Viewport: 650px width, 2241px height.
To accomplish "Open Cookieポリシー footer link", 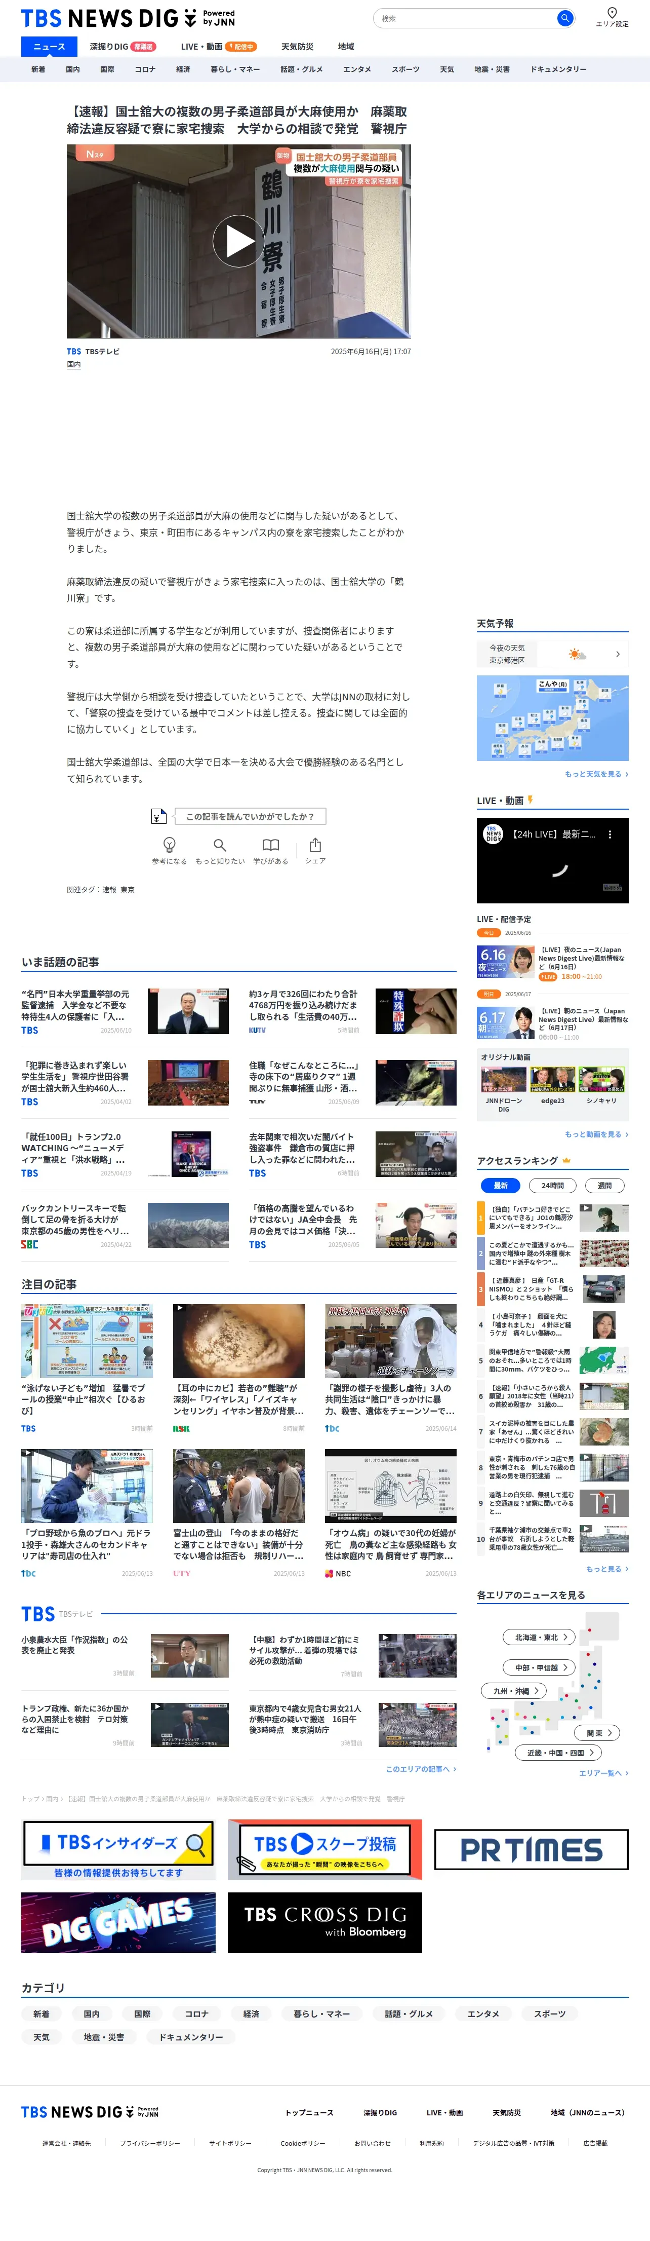I will [x=302, y=2143].
